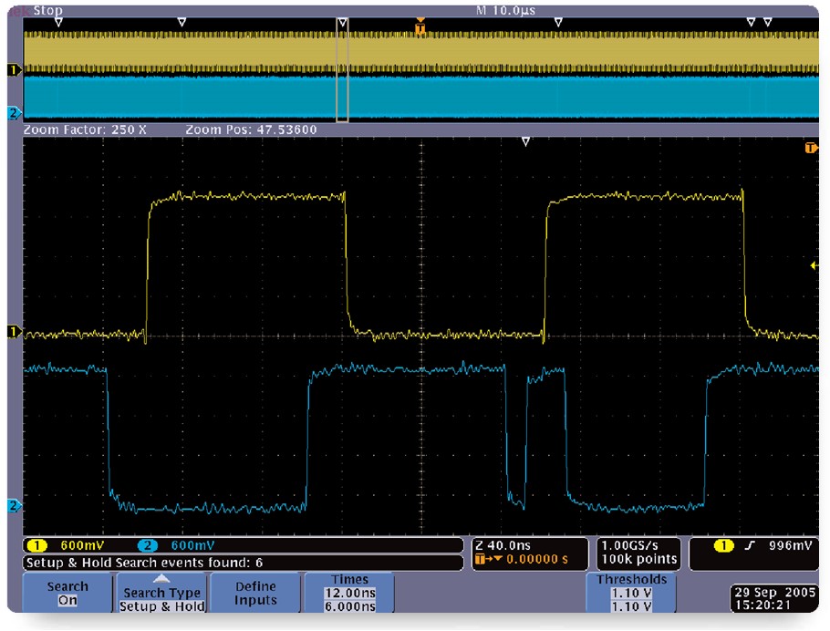Image resolution: width=830 pixels, height=631 pixels.
Task: Toggle Search On button
Action: (x=67, y=594)
